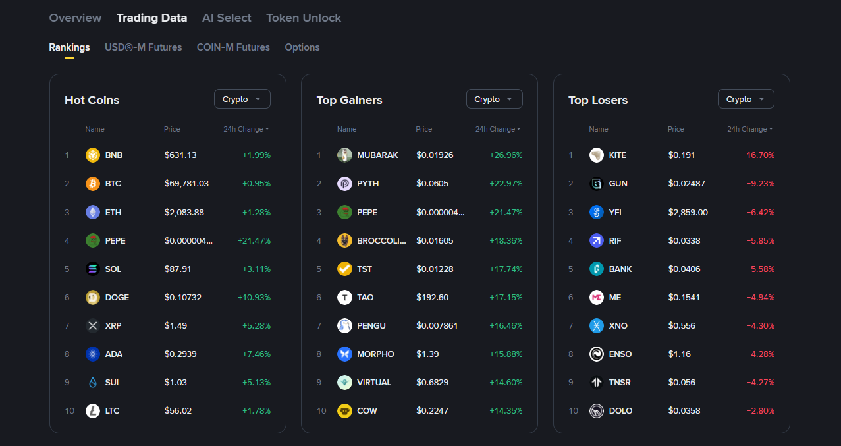Click the BNB coin icon in Hot Coins
Image resolution: width=841 pixels, height=446 pixels.
tap(93, 155)
